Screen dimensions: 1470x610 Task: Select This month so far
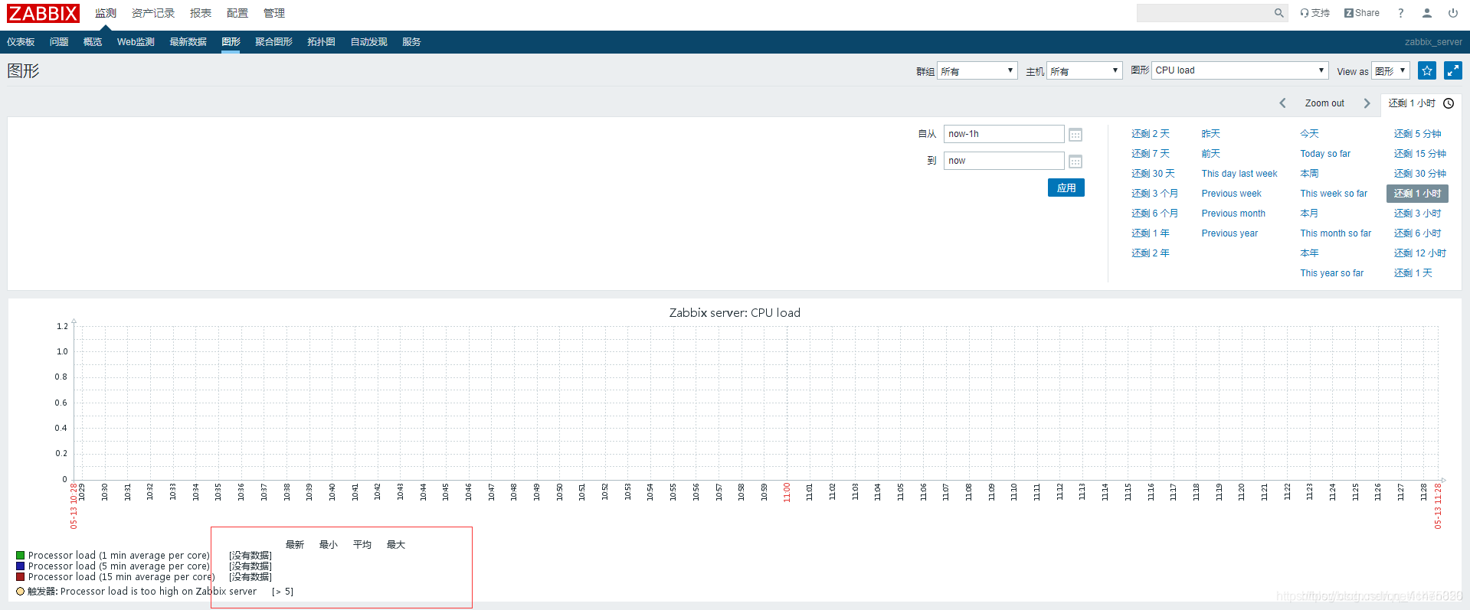(x=1336, y=233)
